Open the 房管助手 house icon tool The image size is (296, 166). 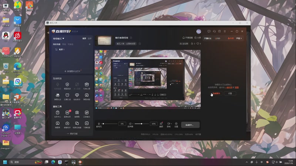67,123
